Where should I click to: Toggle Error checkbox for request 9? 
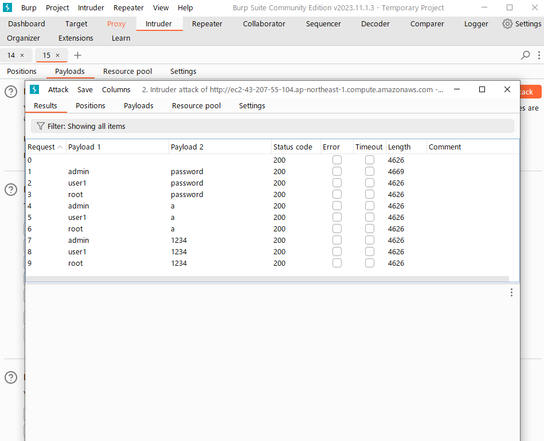coord(337,263)
